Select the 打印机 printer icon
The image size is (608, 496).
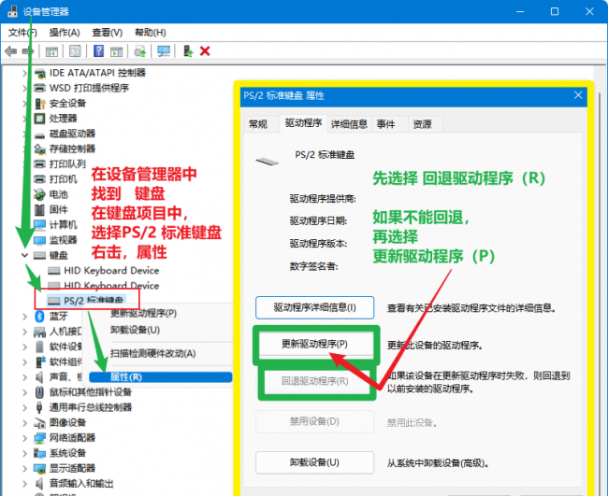coord(39,179)
